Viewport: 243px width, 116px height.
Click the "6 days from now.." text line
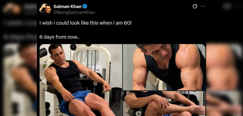point(59,37)
